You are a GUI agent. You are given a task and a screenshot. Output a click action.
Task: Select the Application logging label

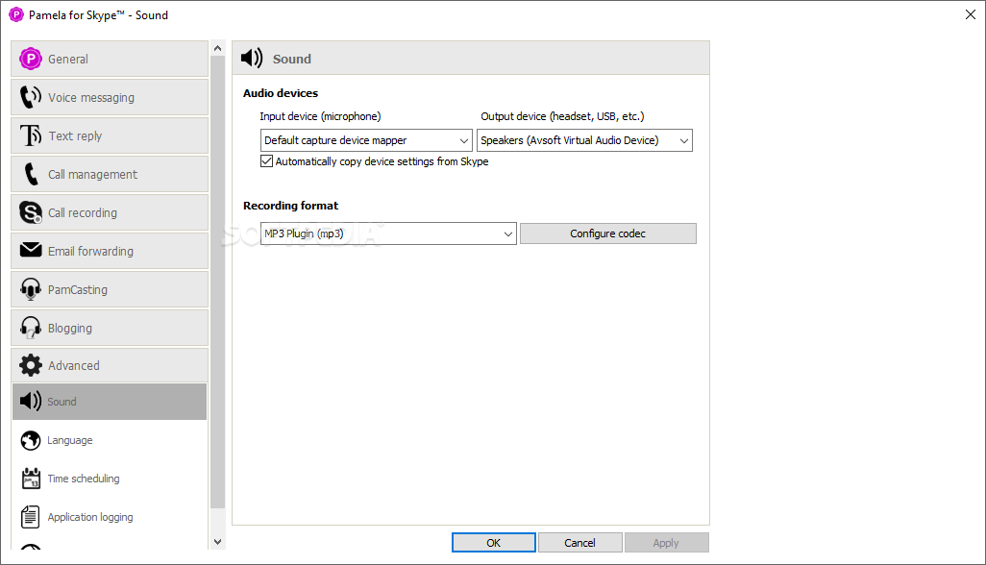click(90, 517)
